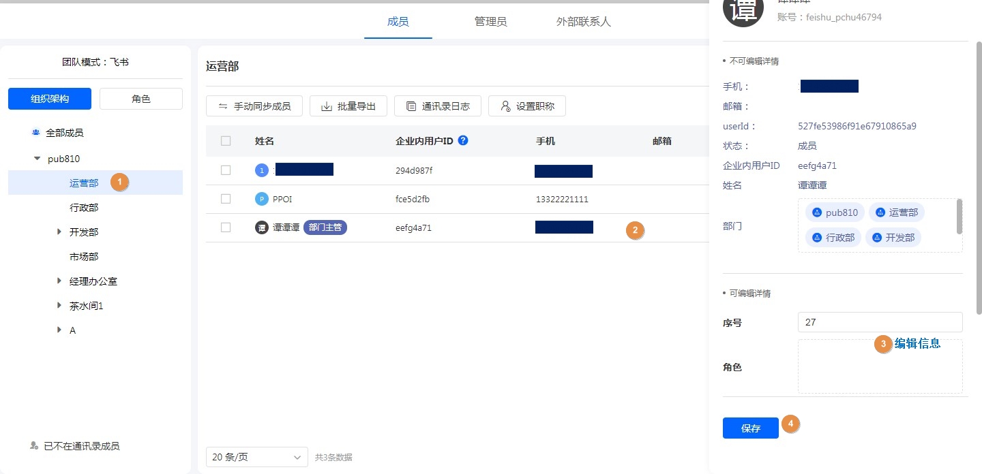
Task: Click the 已不在通讯录成员 person icon
Action: (x=34, y=446)
